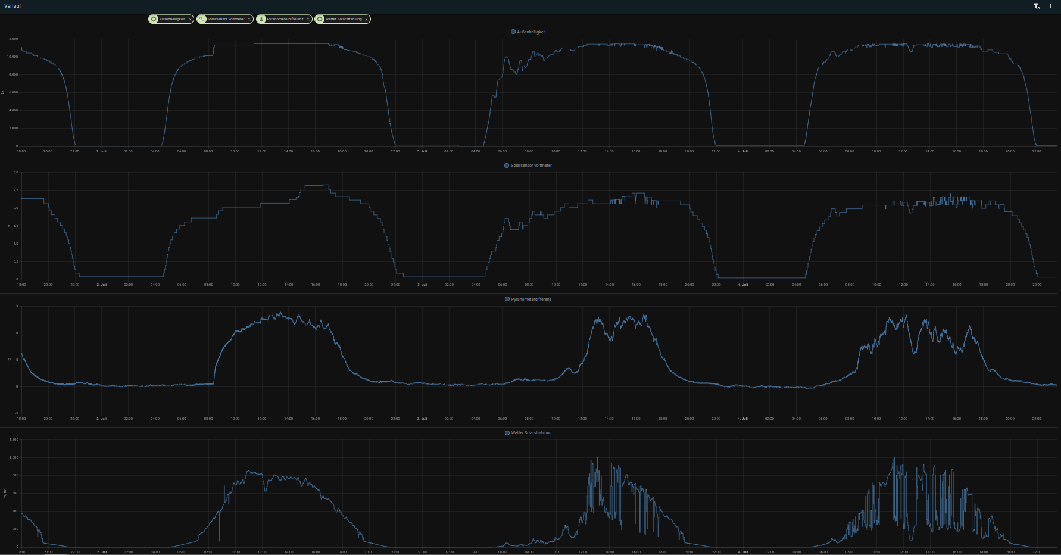
Task: Toggle Wetter Solarstrahlung legend entry
Action: 531,433
